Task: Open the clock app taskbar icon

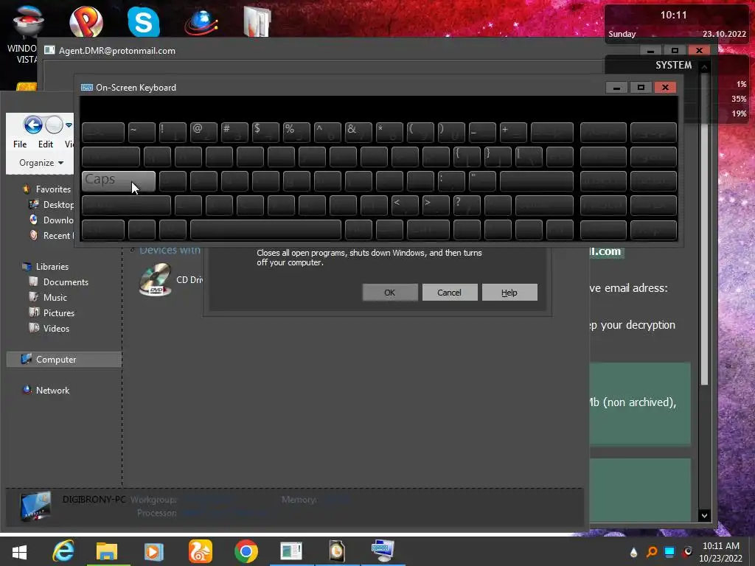Action: tap(337, 551)
